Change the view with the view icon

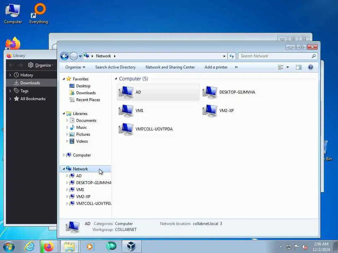[x=281, y=67]
